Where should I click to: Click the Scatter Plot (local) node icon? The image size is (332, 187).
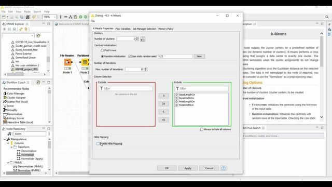(x=5, y=102)
